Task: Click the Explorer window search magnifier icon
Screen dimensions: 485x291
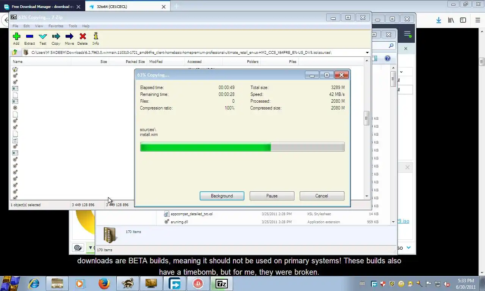Action: 391,45
